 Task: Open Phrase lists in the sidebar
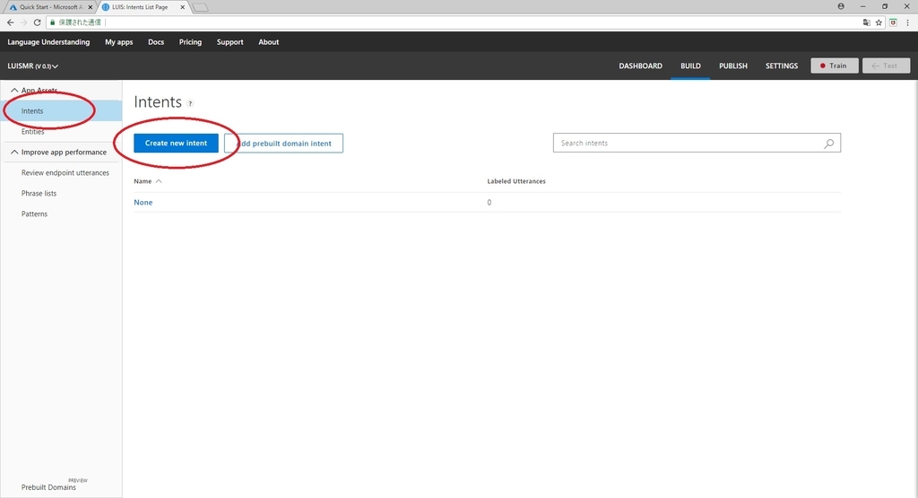pos(39,193)
